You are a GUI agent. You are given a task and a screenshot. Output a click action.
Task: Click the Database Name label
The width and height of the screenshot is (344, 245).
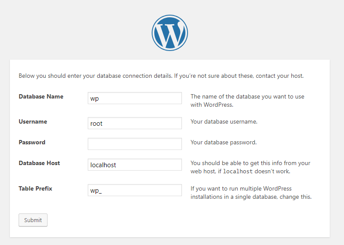coord(41,96)
